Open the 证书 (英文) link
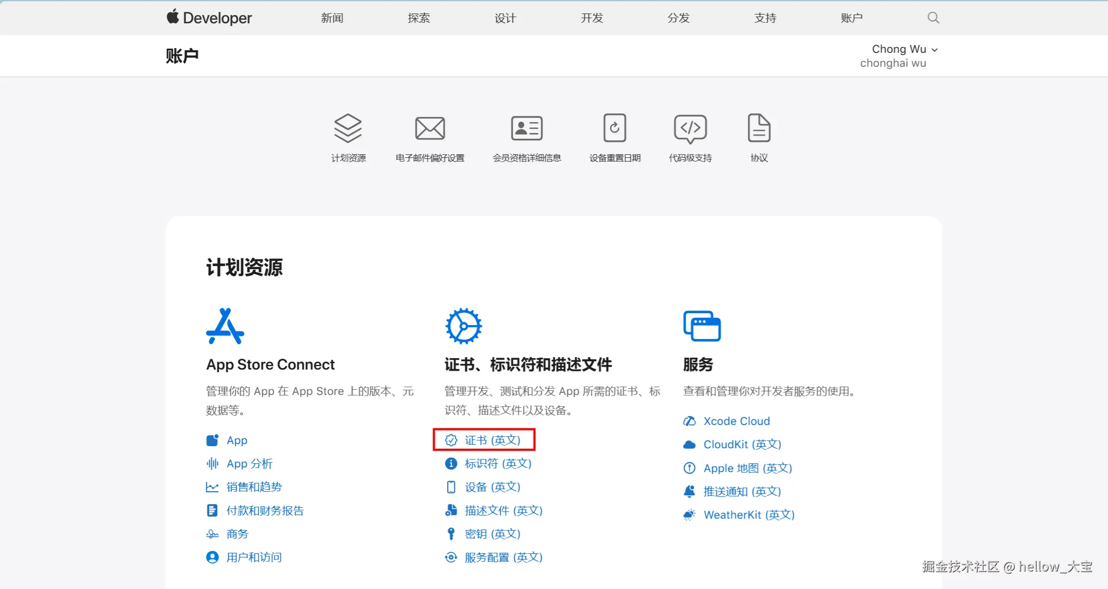The height and width of the screenshot is (589, 1108). point(492,440)
